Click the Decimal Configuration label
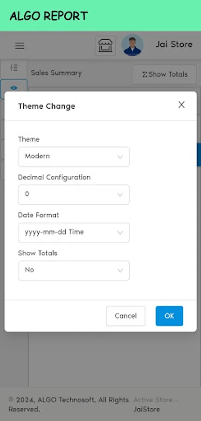 [x=55, y=177]
